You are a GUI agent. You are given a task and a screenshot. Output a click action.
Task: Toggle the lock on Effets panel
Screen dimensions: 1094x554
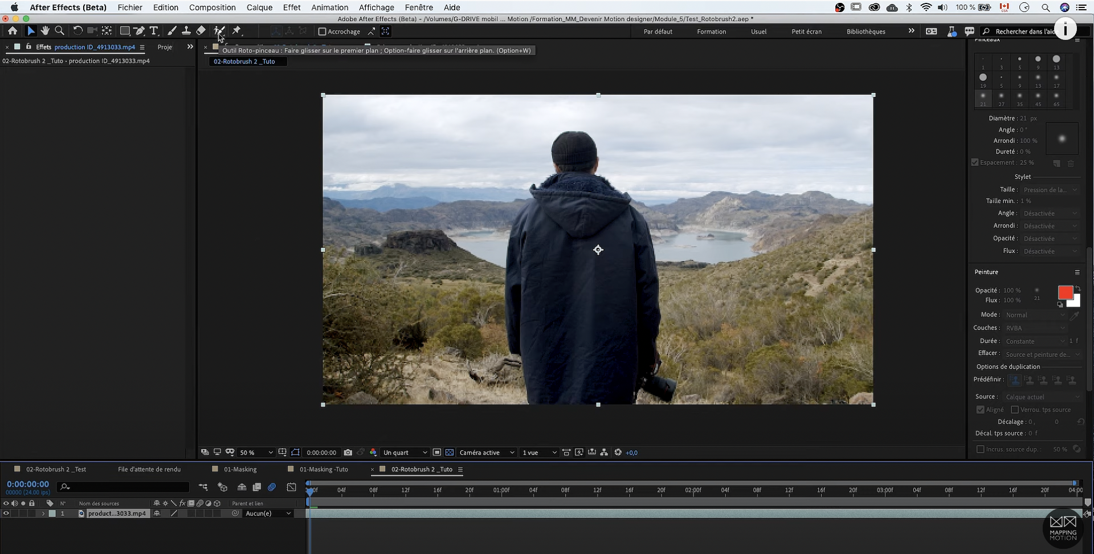pyautogui.click(x=28, y=47)
